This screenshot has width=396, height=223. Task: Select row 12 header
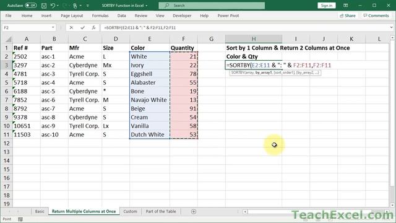coord(7,143)
